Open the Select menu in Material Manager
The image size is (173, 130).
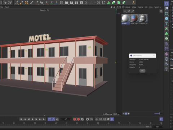[156, 7]
